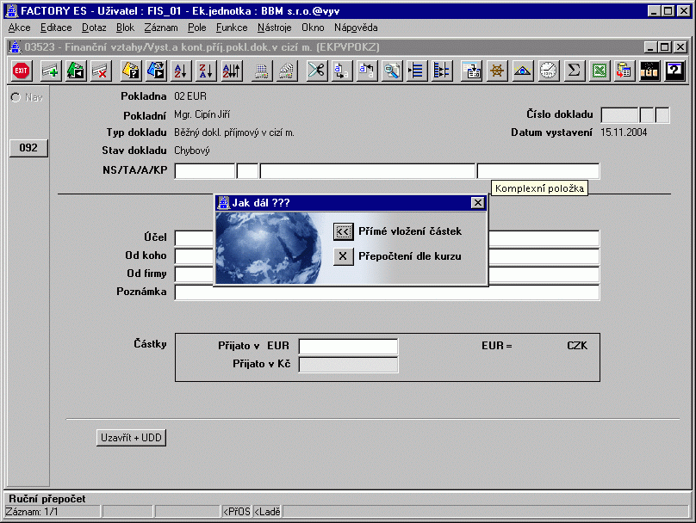Click the 092 button on the left panel
Viewport: 696px width, 523px height.
coord(28,148)
